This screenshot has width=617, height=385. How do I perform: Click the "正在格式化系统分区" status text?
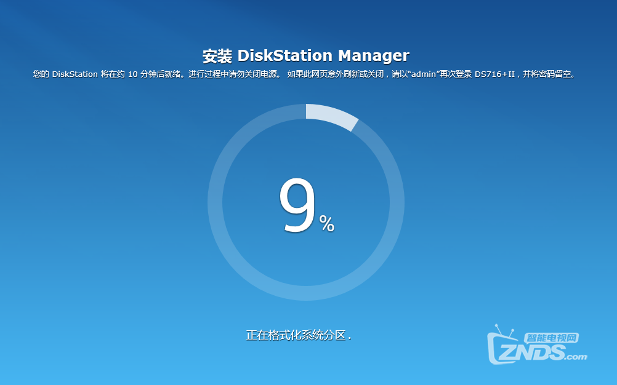[x=298, y=335]
